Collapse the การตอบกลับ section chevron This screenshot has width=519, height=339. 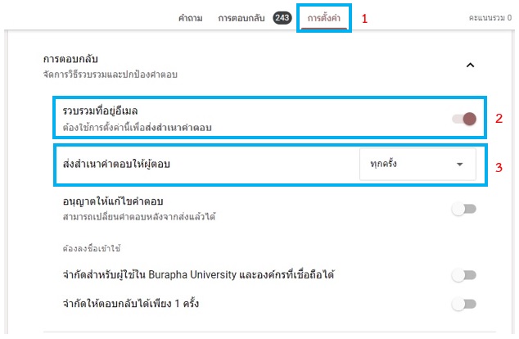coord(469,66)
